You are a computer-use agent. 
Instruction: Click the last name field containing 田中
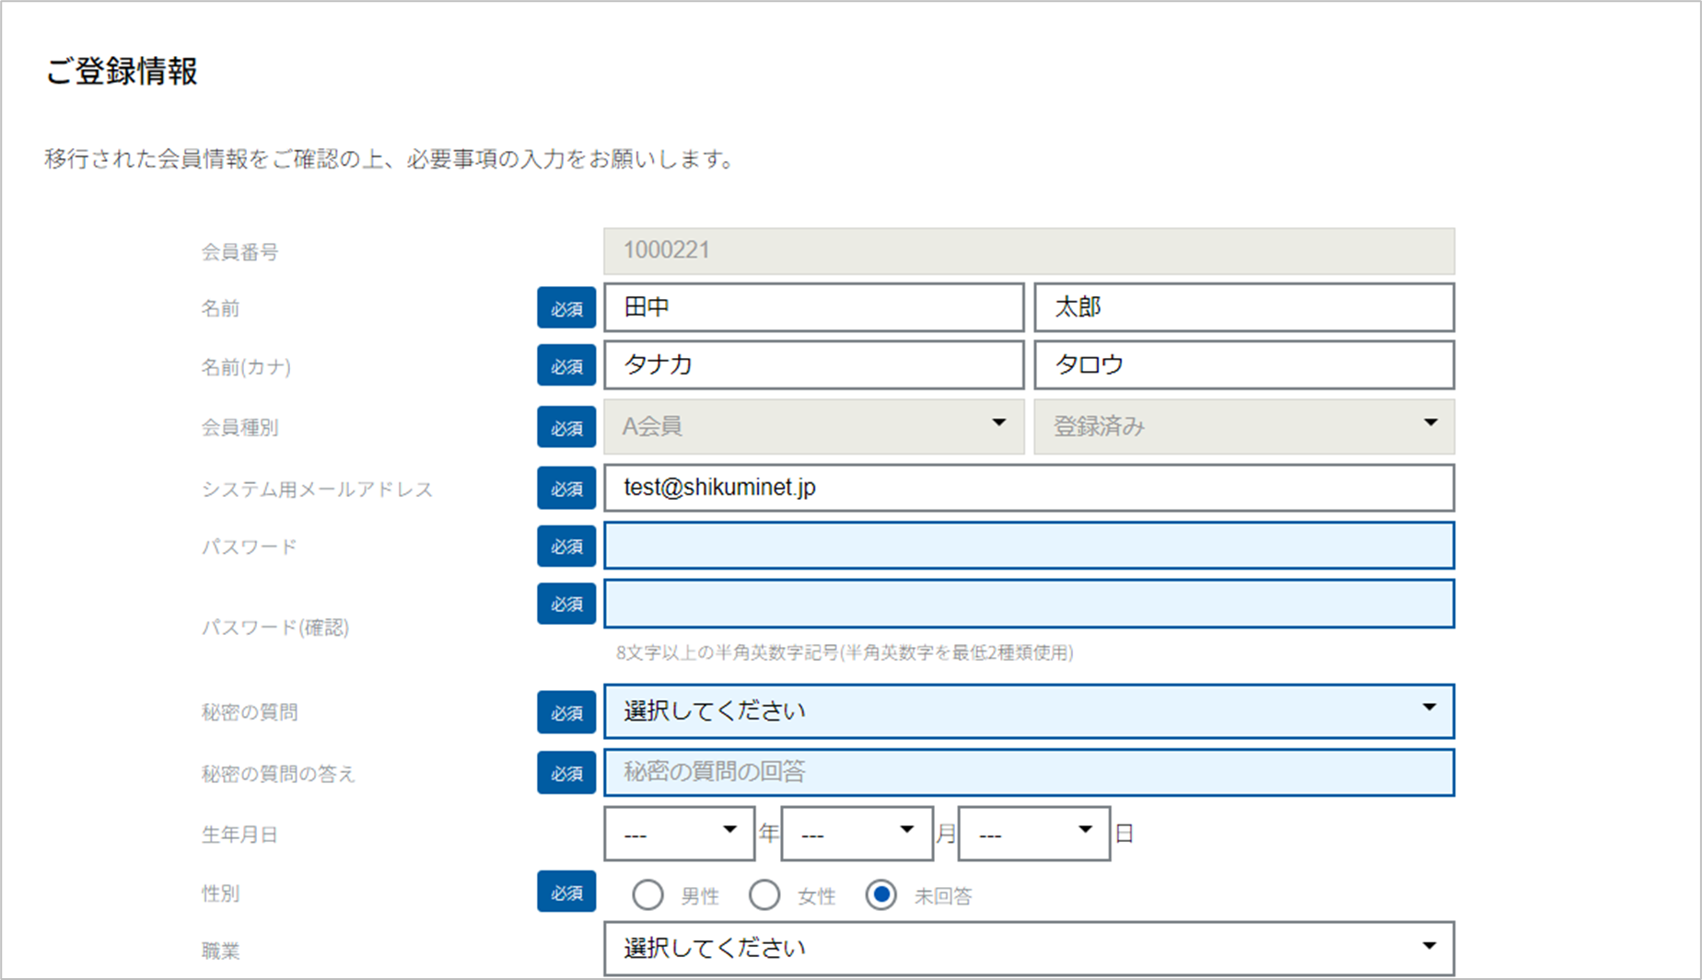[813, 307]
